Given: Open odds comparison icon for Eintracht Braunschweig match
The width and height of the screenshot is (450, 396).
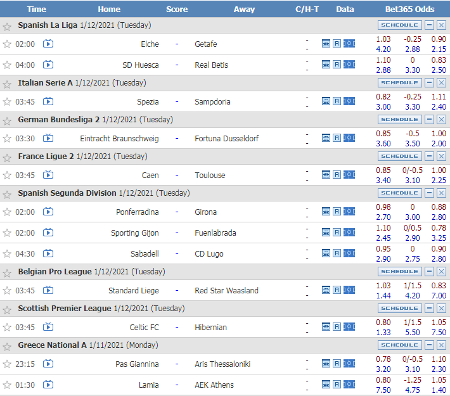Looking at the screenshot, I should coord(349,138).
